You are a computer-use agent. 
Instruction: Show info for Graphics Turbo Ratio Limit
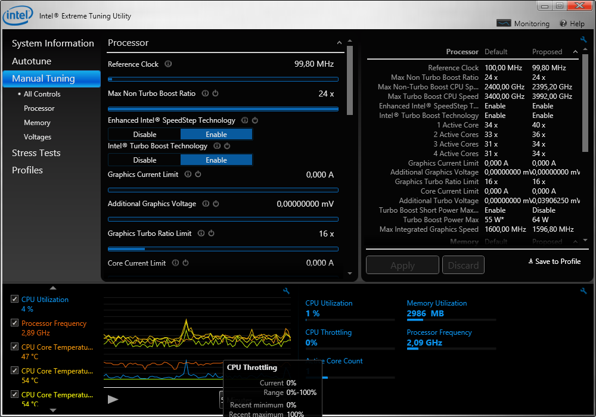(201, 233)
